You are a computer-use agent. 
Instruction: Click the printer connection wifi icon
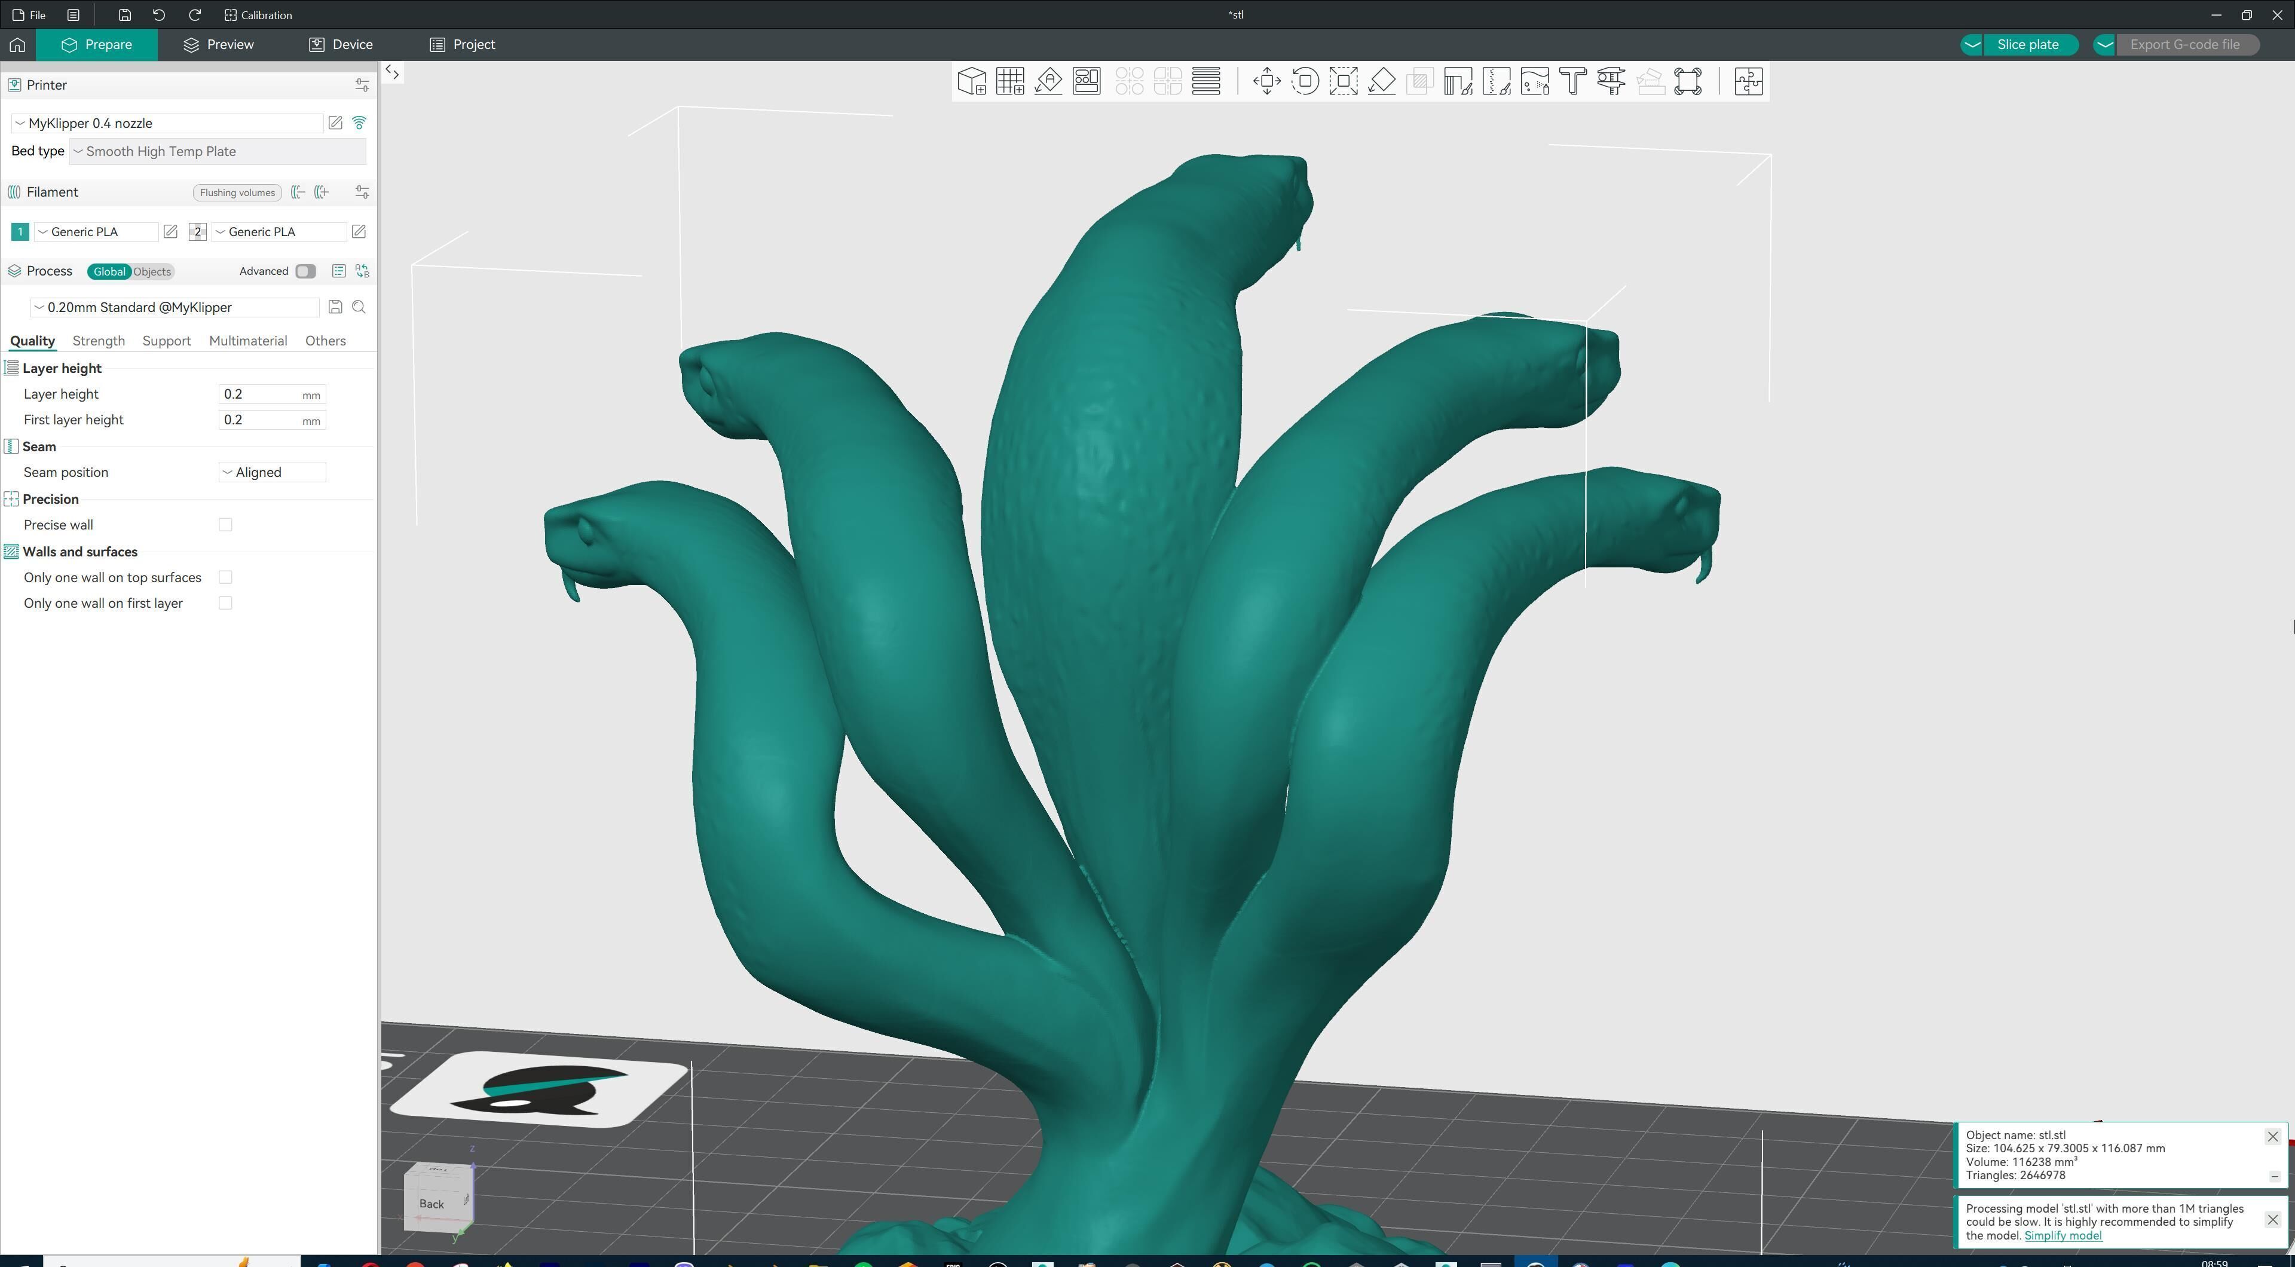[359, 123]
